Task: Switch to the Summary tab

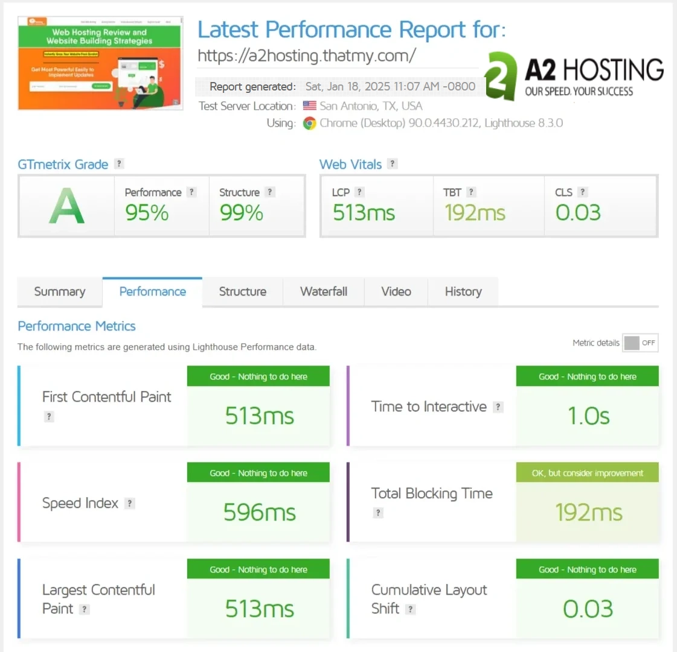Action: point(60,292)
